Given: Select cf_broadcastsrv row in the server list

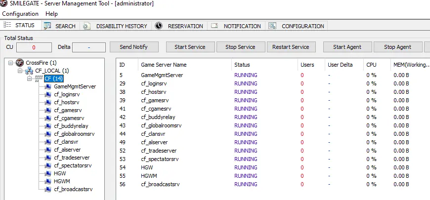Looking at the screenshot, I should pos(273,184).
